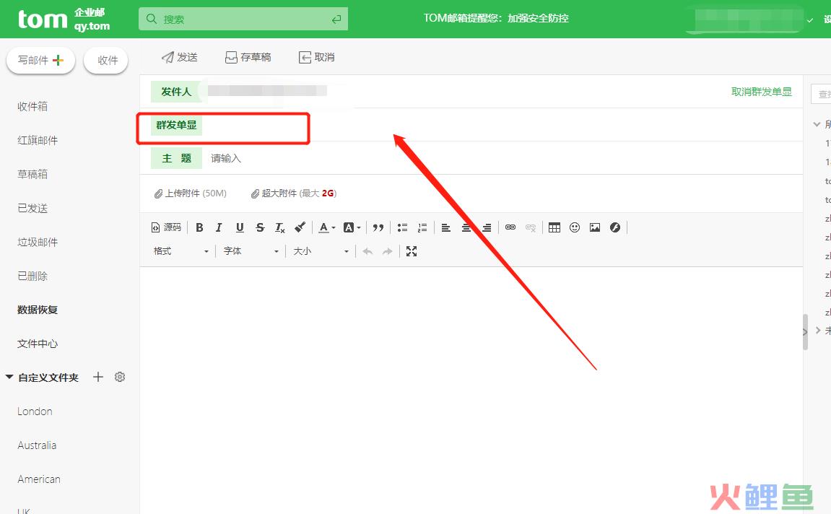
Task: Open the 已删除 deleted folder
Action: click(32, 276)
